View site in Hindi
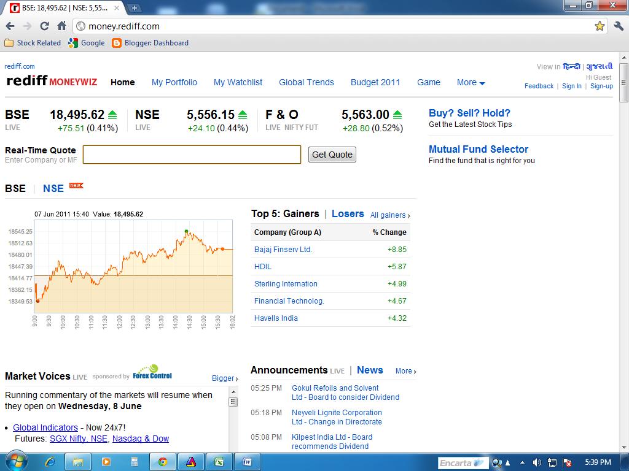This screenshot has width=629, height=471. (572, 66)
